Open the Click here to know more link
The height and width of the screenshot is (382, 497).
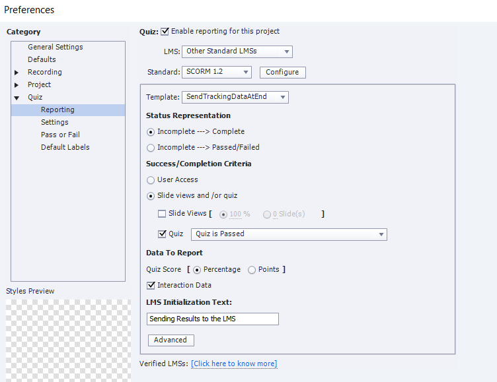[x=234, y=364]
